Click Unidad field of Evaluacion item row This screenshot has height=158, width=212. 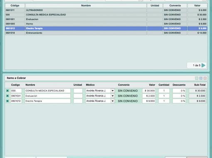[x=78, y=96]
